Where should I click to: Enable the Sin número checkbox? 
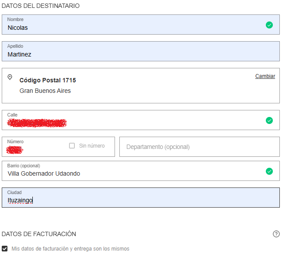pyautogui.click(x=72, y=145)
